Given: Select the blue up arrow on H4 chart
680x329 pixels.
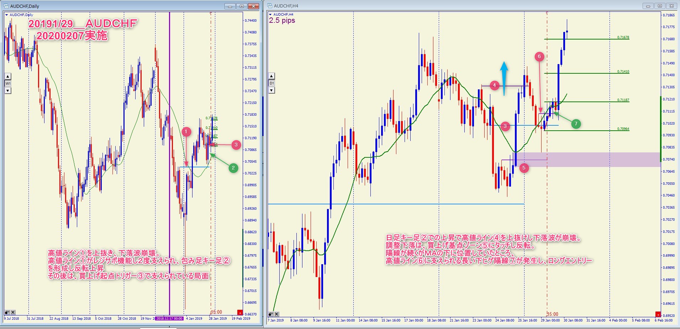Looking at the screenshot, I should click(504, 78).
